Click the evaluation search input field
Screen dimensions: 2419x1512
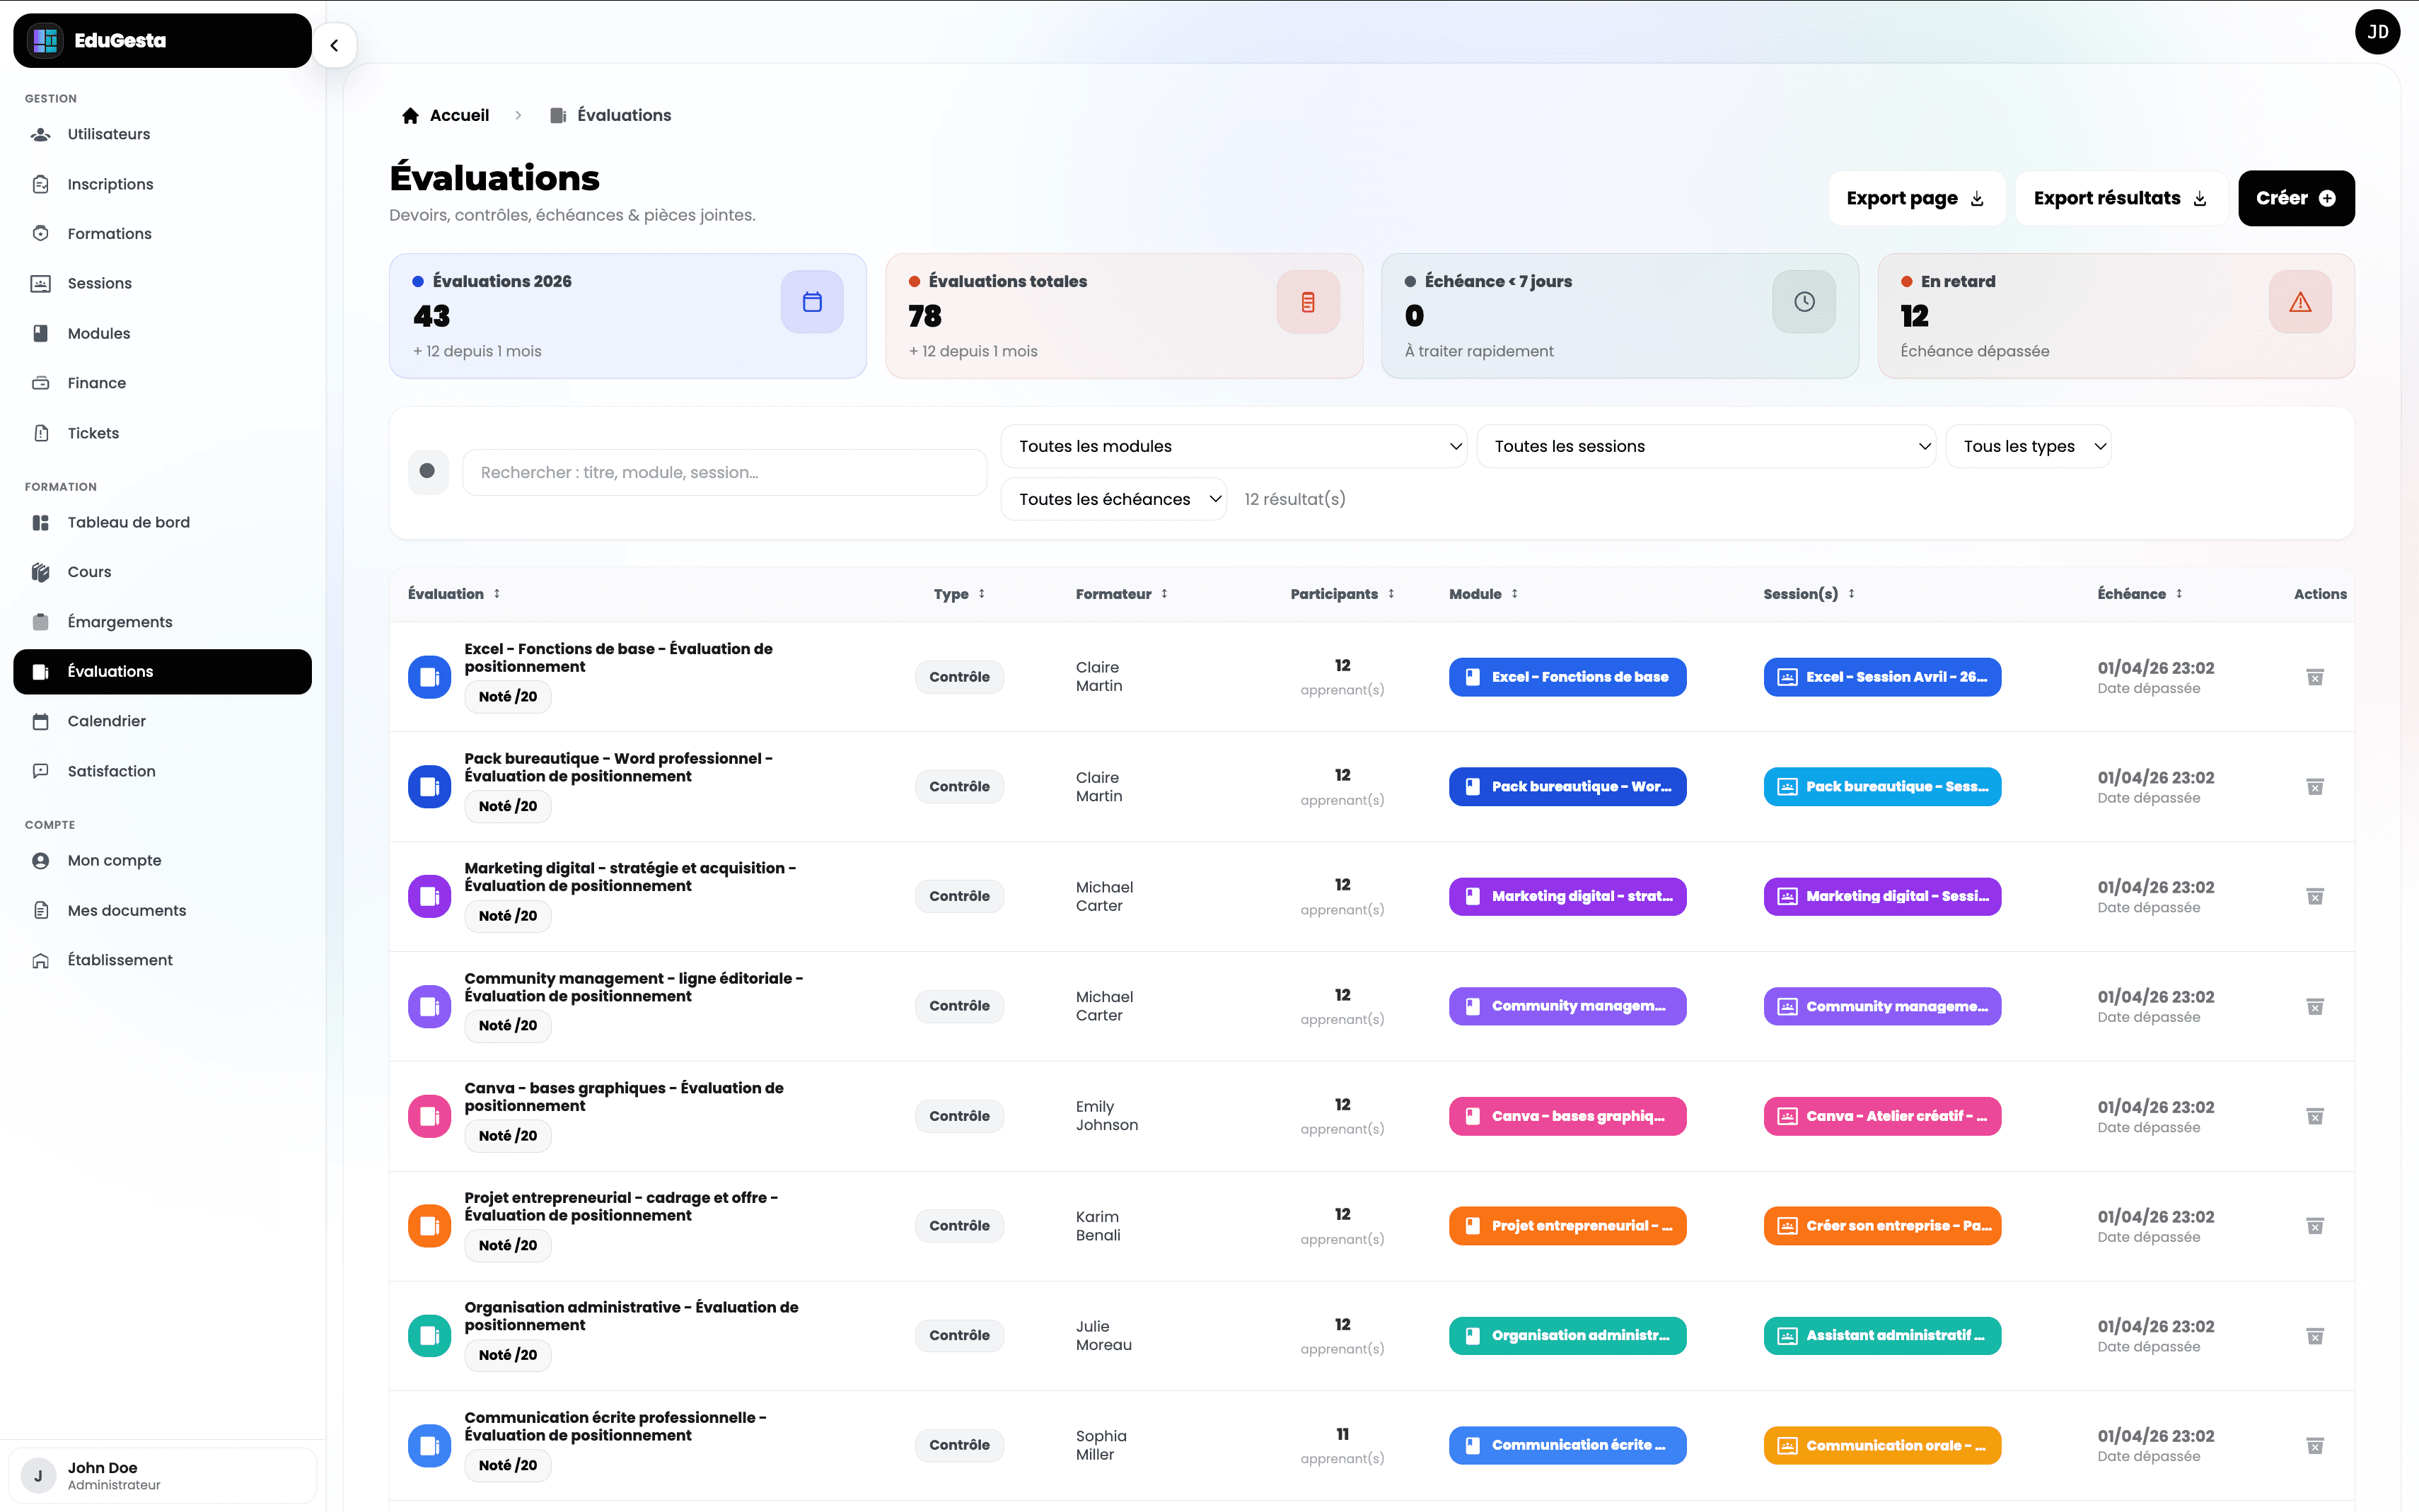coord(724,472)
